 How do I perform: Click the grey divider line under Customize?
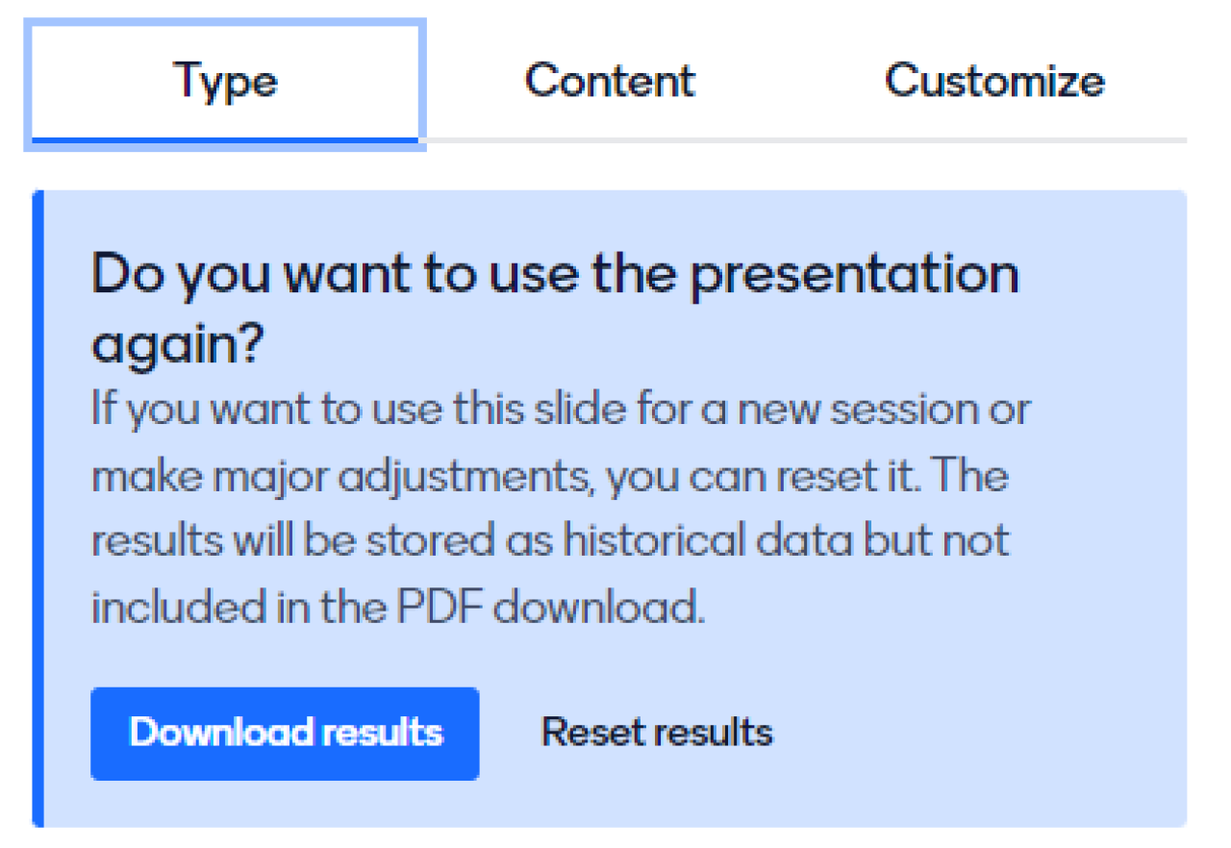coord(994,141)
